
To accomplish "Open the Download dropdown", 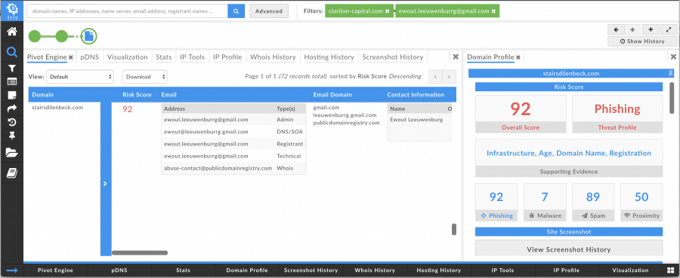I will tap(144, 77).
